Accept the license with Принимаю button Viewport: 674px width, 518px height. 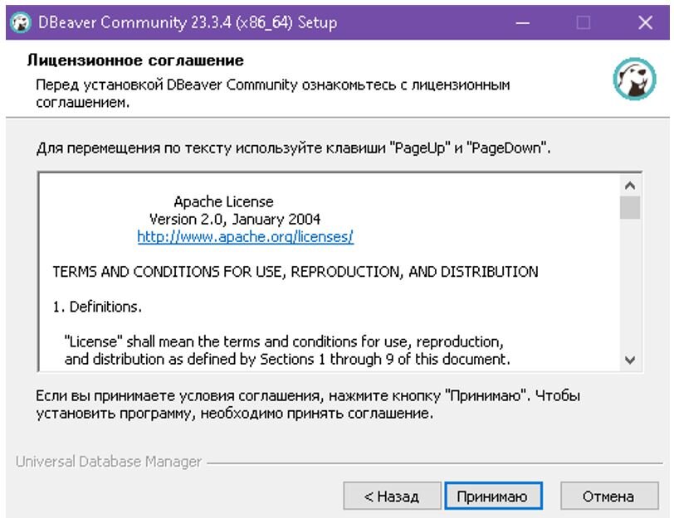tap(493, 496)
